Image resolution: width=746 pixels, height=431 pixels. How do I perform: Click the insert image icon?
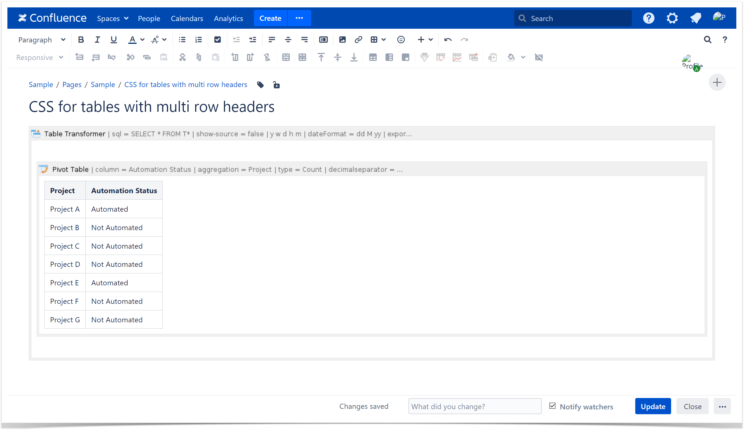342,40
